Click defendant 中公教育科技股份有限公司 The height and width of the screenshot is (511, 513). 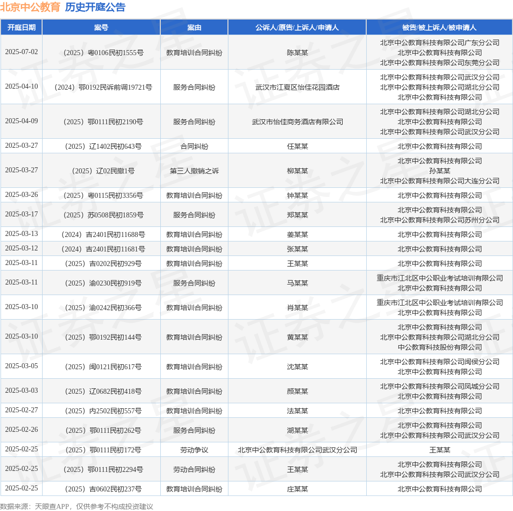coord(440,347)
